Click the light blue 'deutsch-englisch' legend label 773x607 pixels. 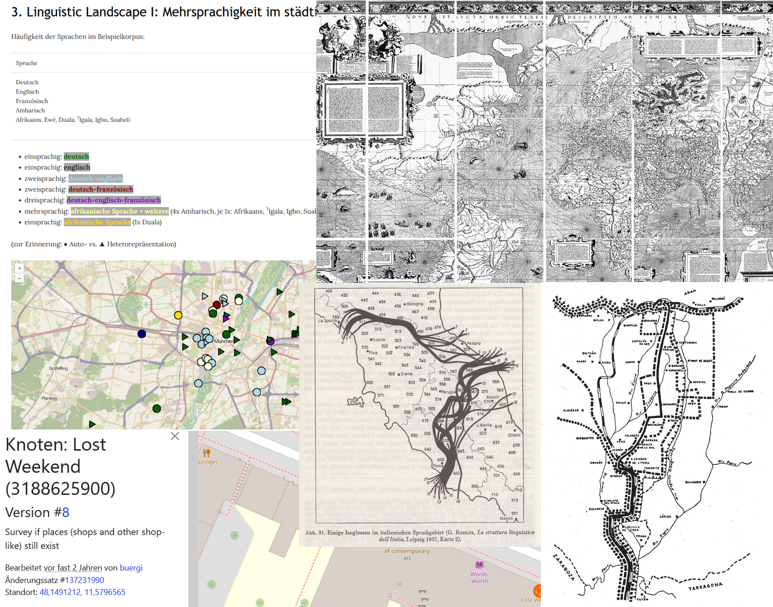pyautogui.click(x=96, y=178)
